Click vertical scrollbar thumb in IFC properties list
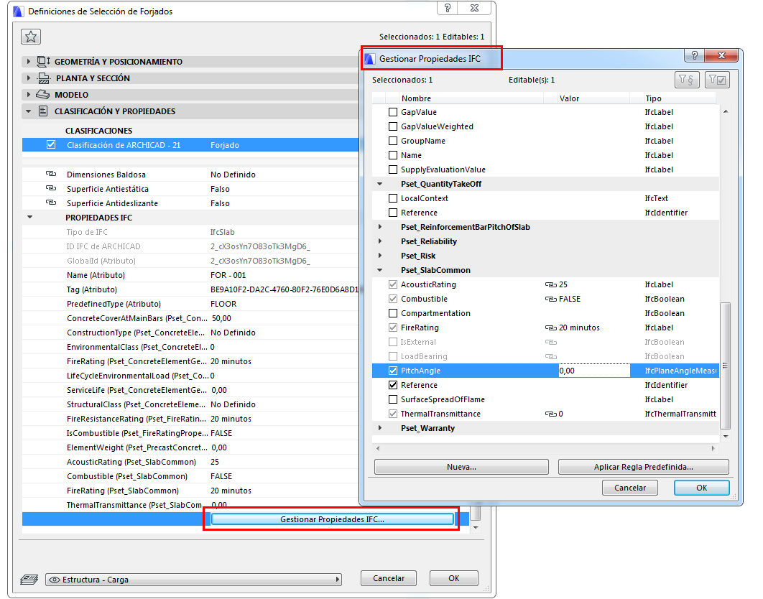Screen dimensions: 763x599 pyautogui.click(x=725, y=366)
